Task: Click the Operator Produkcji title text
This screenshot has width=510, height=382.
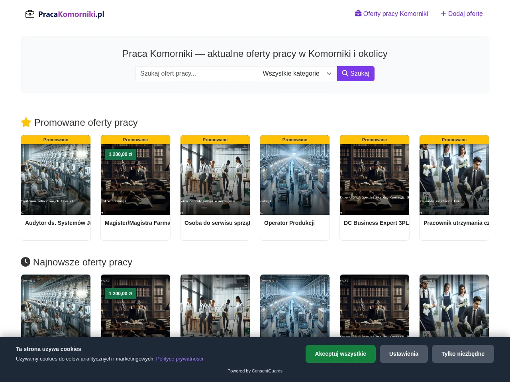Action: click(x=289, y=223)
